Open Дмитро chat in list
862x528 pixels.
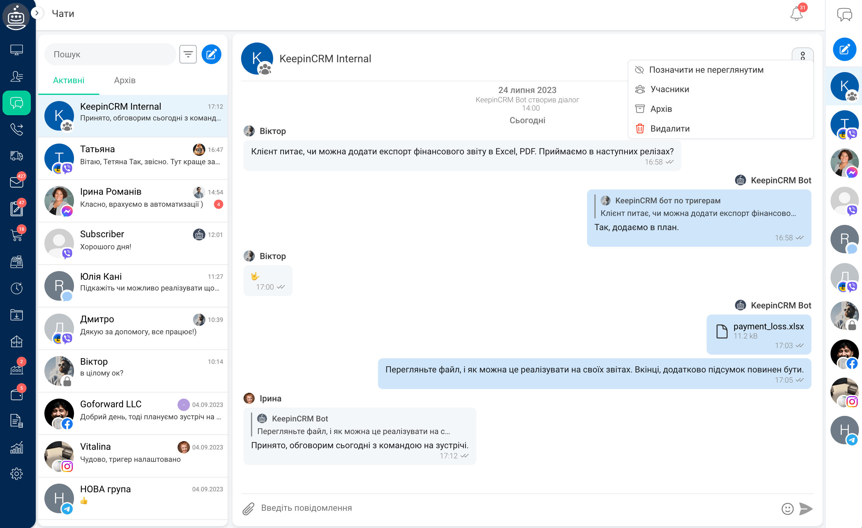pos(133,328)
